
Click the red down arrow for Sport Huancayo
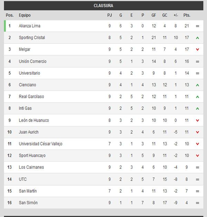click(x=197, y=156)
